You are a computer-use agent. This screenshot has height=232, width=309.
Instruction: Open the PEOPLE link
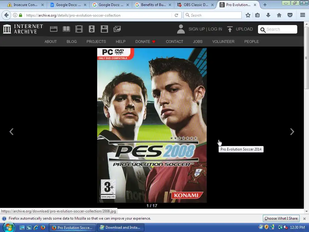(x=252, y=42)
